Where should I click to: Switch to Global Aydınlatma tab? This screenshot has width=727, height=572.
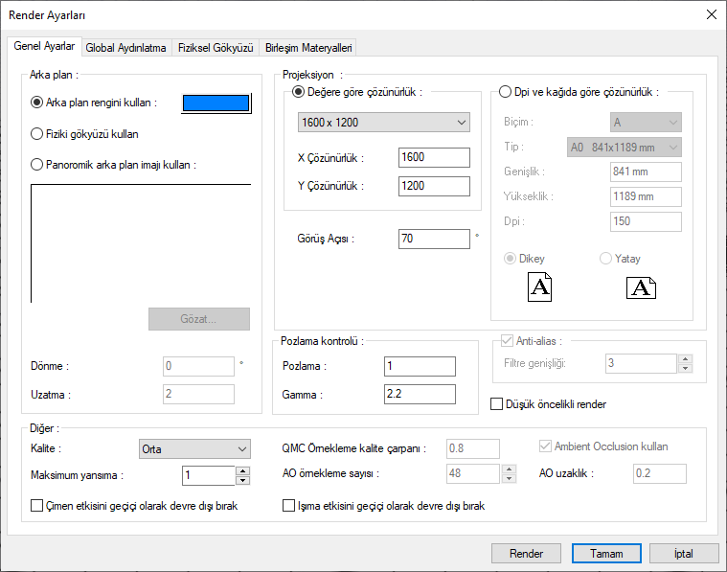click(x=126, y=47)
